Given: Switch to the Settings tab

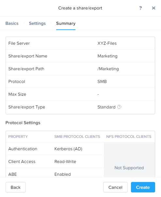Looking at the screenshot, I should click(x=37, y=24).
